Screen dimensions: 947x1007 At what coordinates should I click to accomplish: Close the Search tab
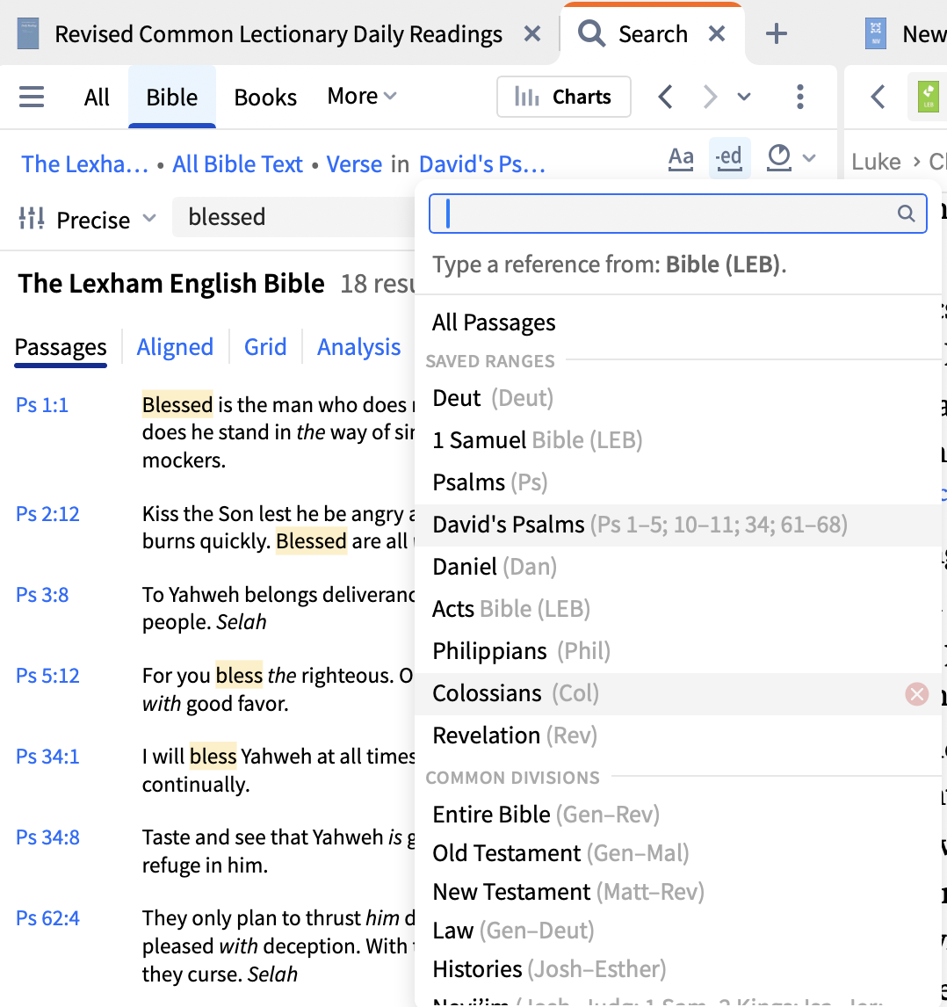(x=717, y=33)
